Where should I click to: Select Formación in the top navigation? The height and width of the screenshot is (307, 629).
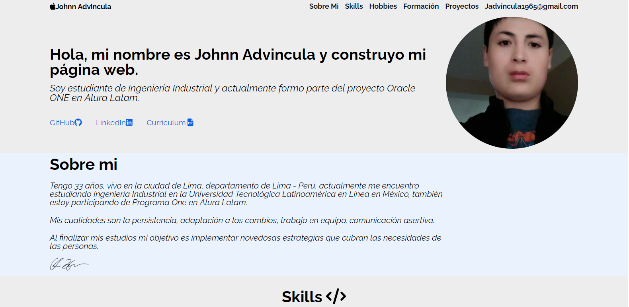click(x=421, y=6)
